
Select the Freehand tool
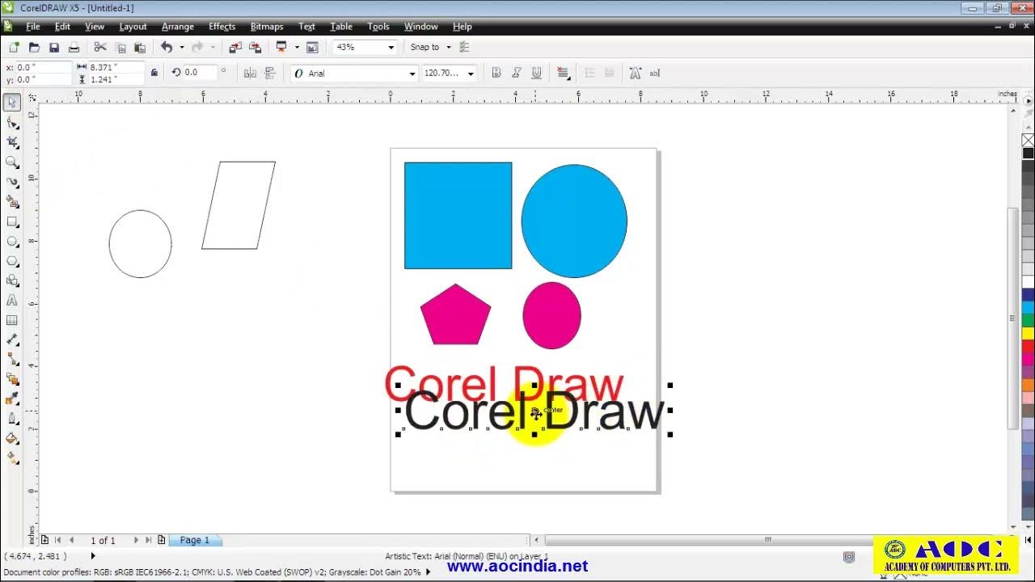pos(12,182)
